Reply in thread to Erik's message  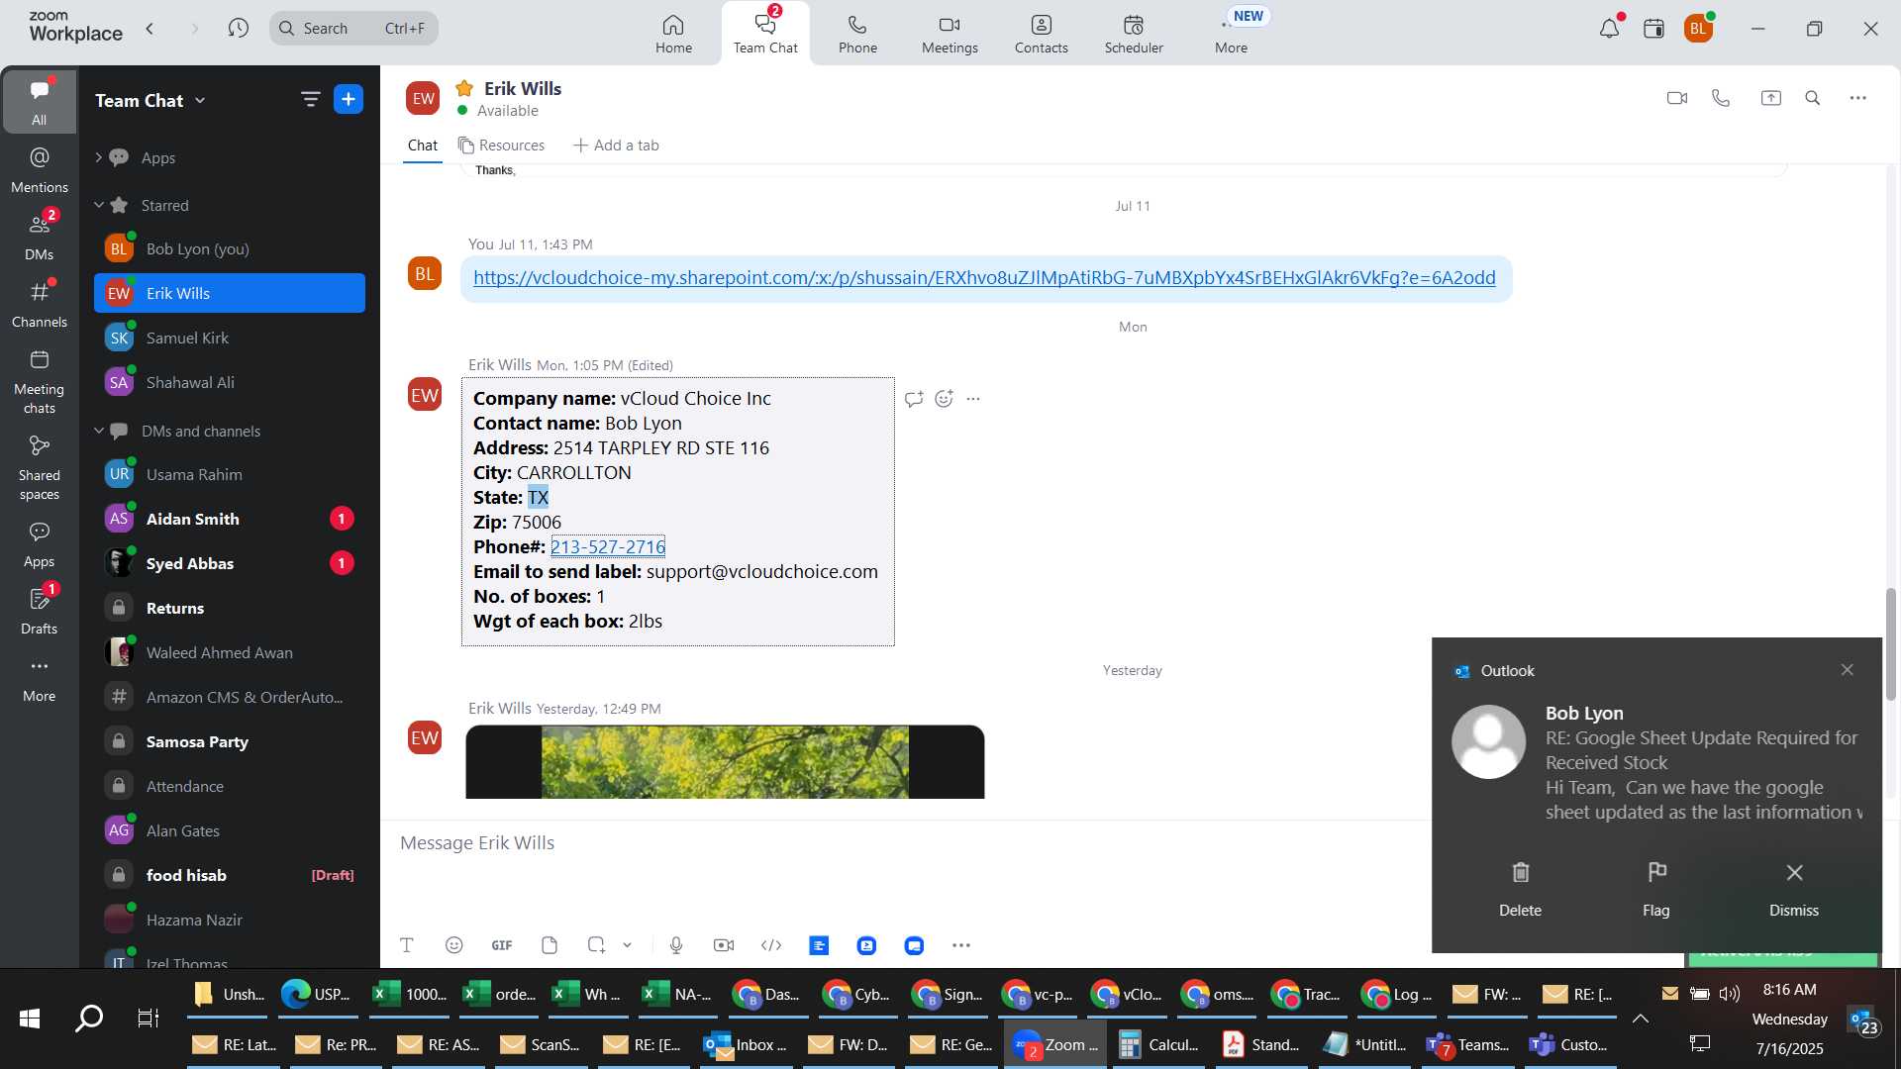coord(913,399)
